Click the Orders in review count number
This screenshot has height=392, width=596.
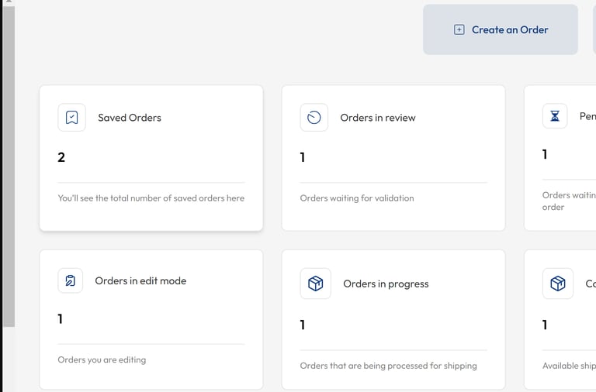pyautogui.click(x=303, y=157)
